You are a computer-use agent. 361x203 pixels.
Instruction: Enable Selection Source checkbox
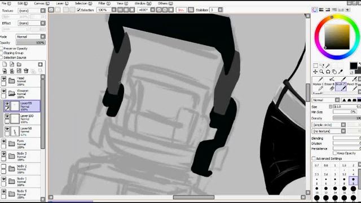coord(2,58)
